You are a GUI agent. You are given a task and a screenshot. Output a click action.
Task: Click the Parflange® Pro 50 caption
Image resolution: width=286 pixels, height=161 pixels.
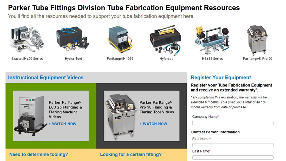pos(257,59)
